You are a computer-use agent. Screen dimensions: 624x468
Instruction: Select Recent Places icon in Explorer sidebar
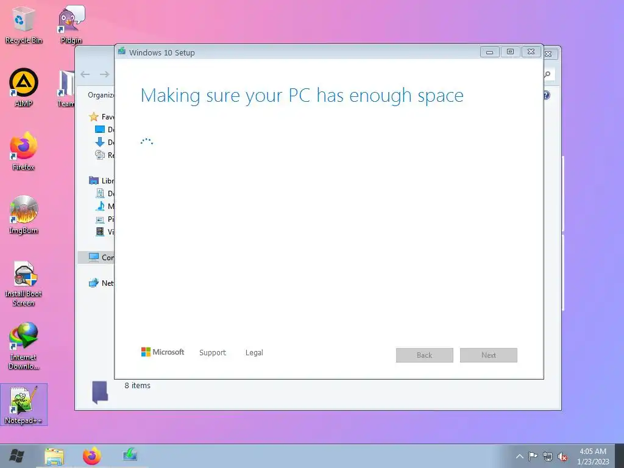[x=99, y=155]
